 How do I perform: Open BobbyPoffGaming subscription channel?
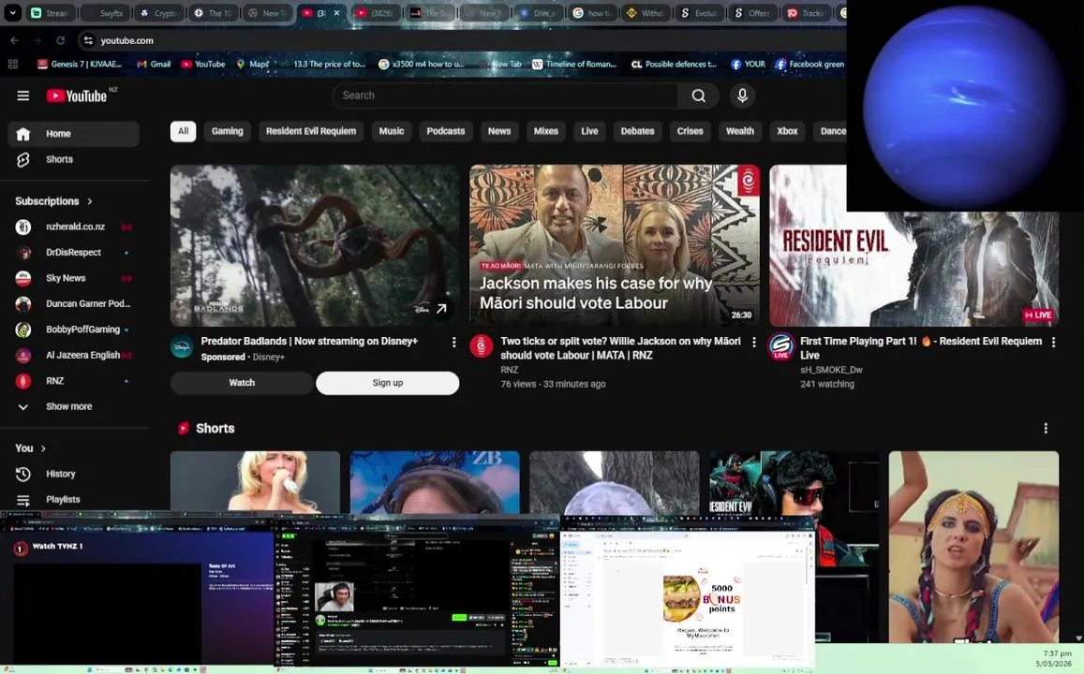pos(73,330)
